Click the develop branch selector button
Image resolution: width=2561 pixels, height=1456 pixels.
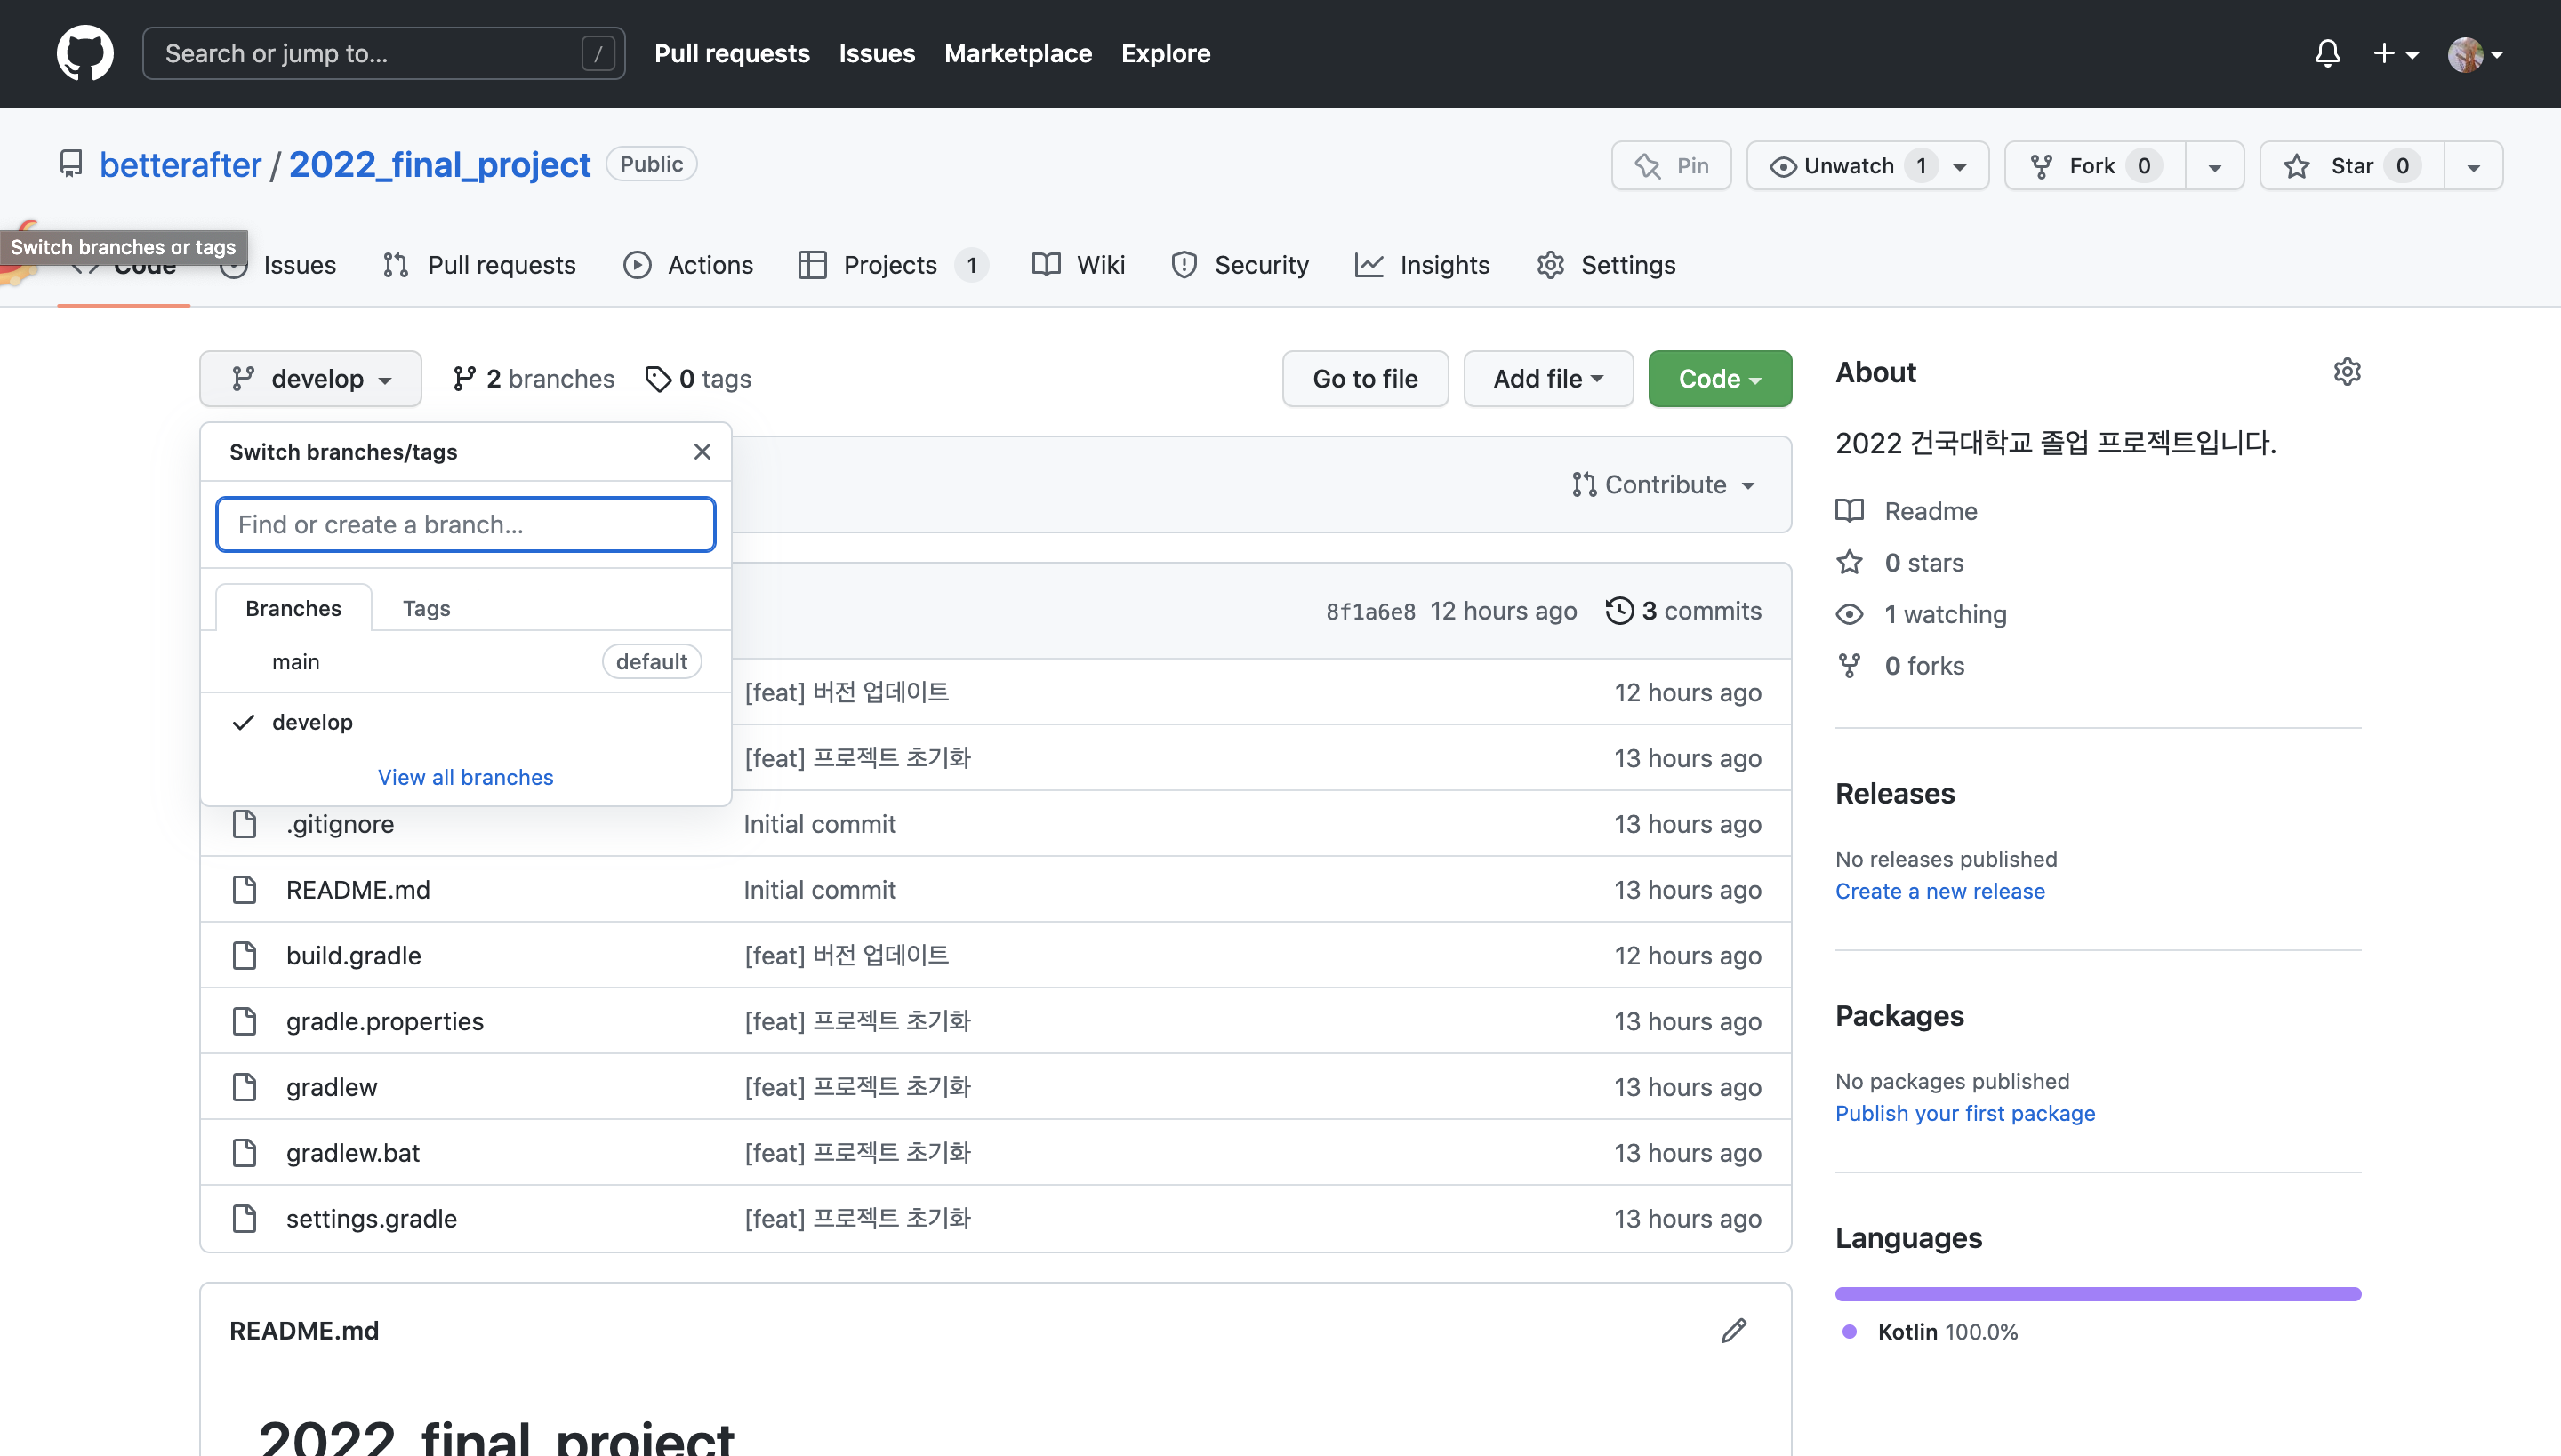(x=310, y=378)
